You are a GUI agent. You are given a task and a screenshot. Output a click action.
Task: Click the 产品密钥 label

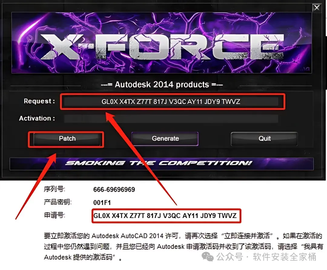58,202
